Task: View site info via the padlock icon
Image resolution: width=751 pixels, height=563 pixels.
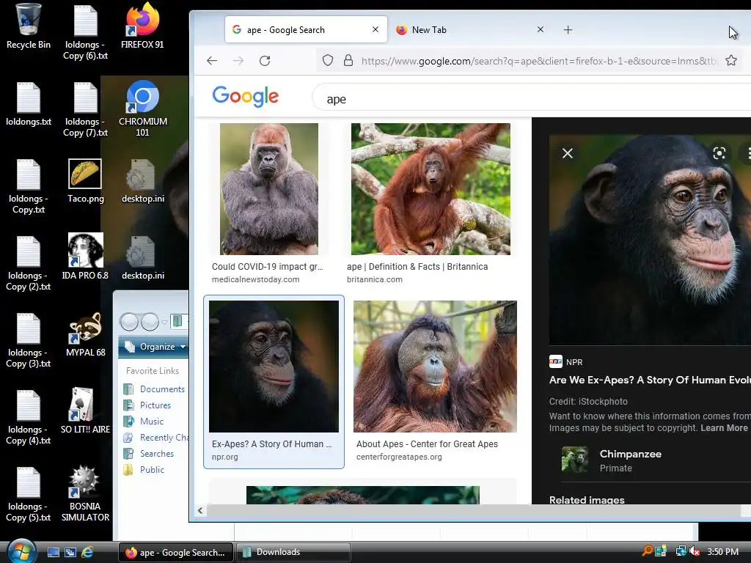Action: pyautogui.click(x=348, y=61)
